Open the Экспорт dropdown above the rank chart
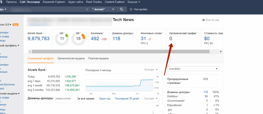Screen dimensions: 263x114 (x=151, y=70)
